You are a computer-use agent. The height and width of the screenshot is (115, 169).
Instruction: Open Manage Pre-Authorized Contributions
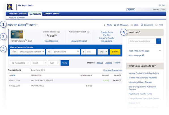(x=144, y=73)
